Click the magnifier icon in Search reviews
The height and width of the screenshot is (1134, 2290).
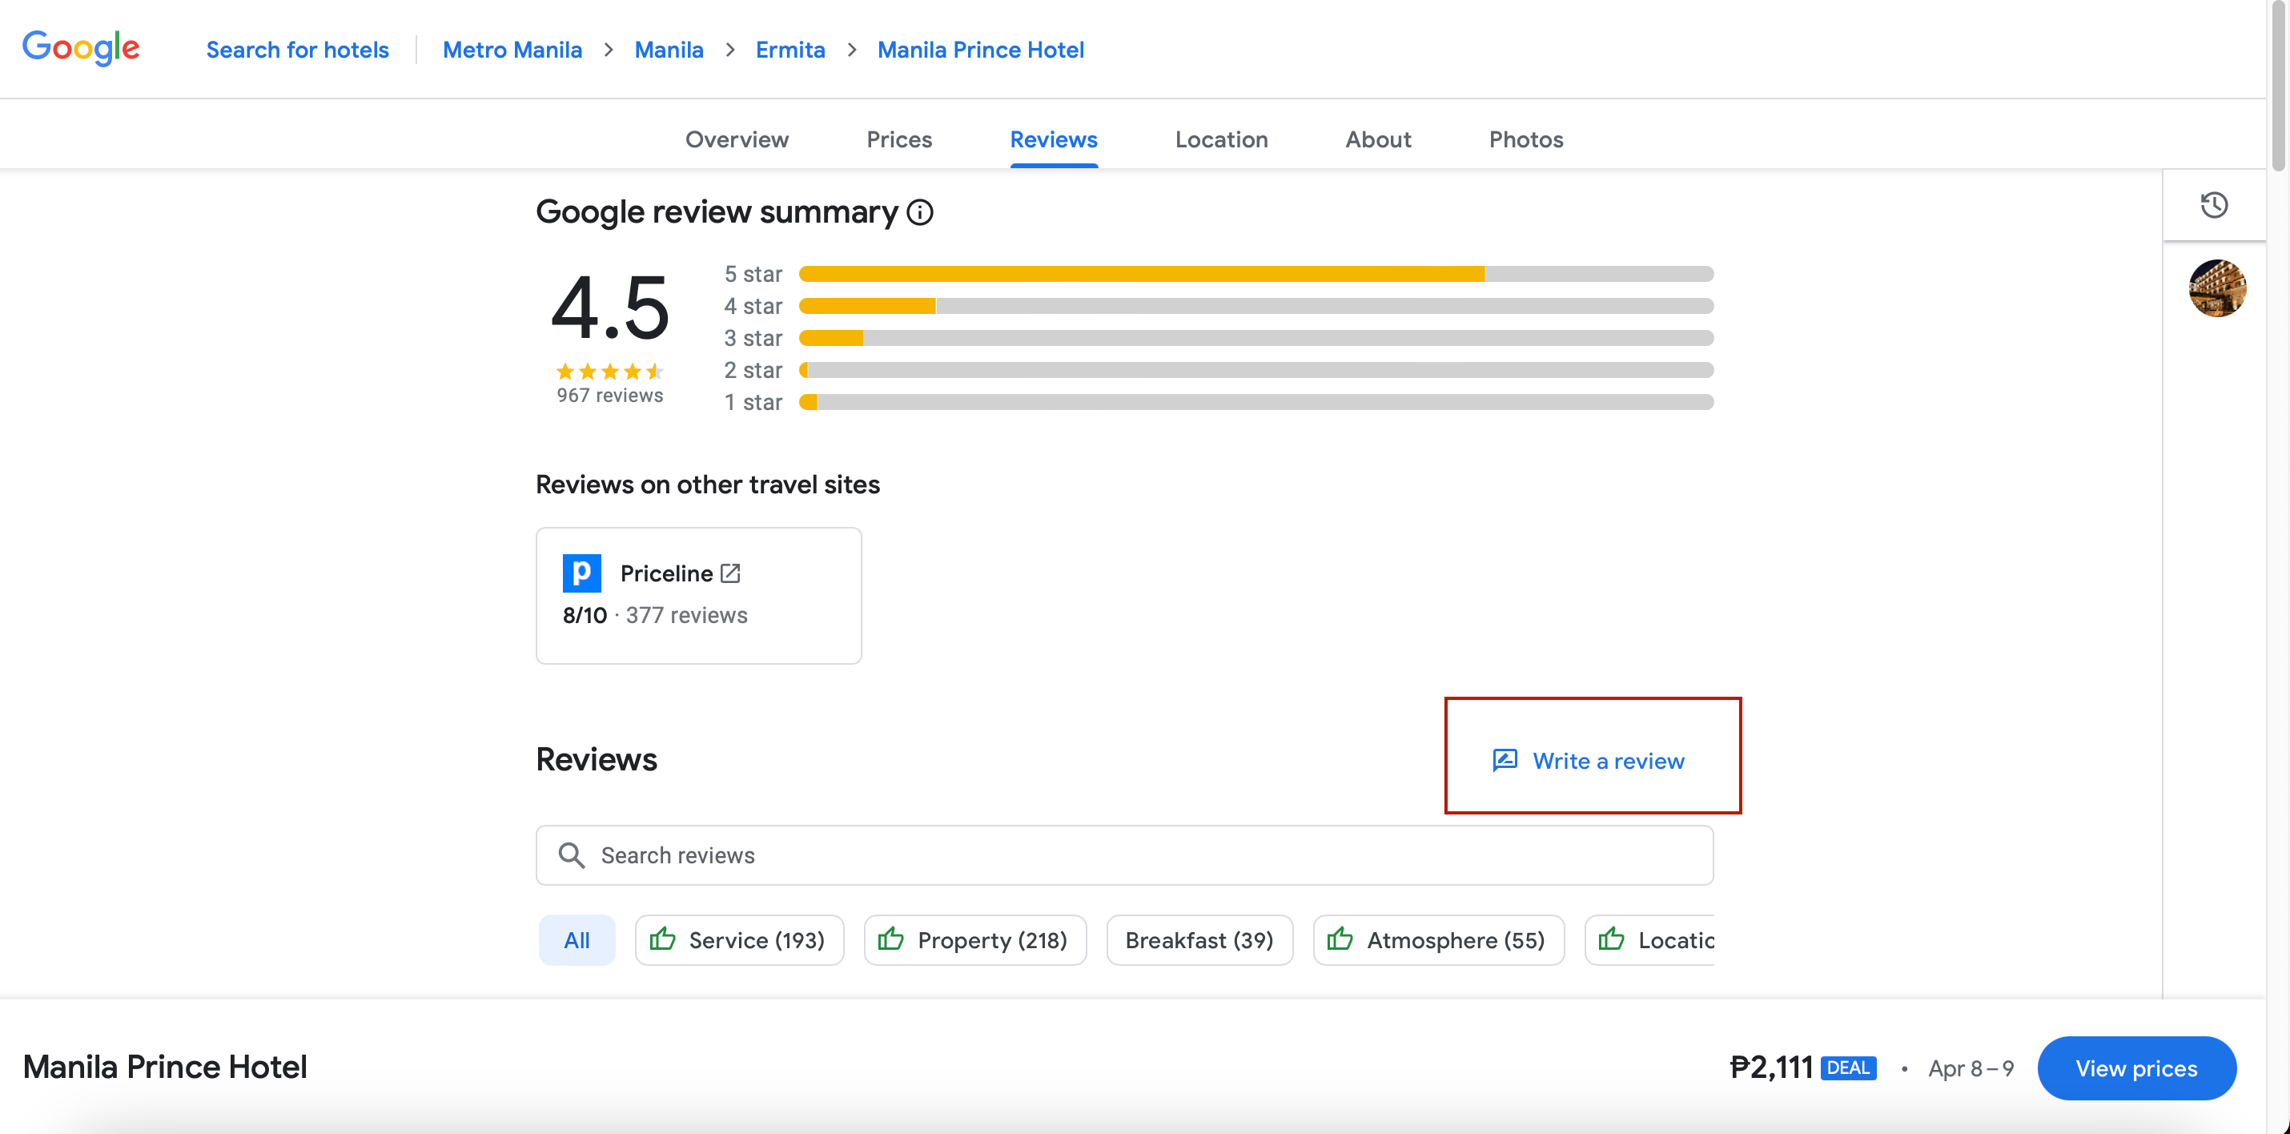tap(571, 855)
